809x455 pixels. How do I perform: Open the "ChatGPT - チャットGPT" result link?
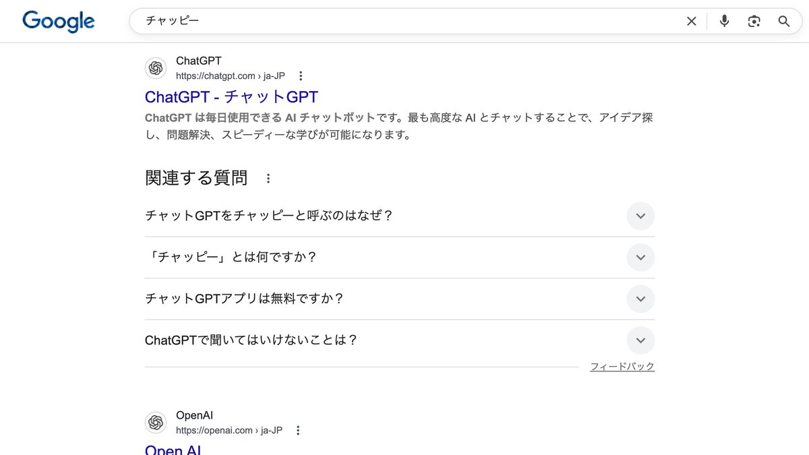[231, 96]
